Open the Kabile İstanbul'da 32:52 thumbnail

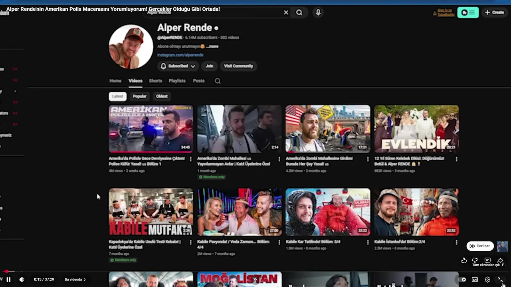(416, 212)
